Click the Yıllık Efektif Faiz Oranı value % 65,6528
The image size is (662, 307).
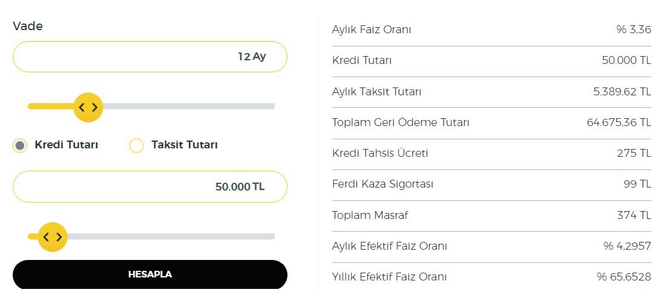pos(624,277)
